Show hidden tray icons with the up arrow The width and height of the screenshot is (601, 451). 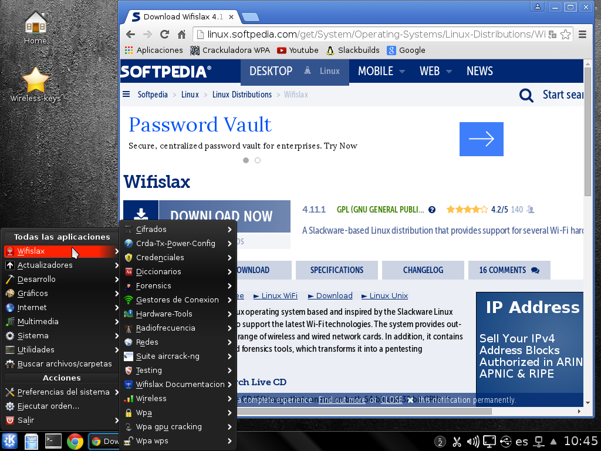553,442
